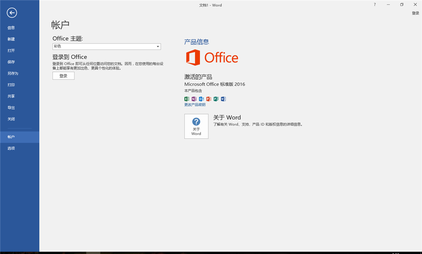Click 关闭 in the sidebar
This screenshot has height=254, width=422.
(19, 119)
